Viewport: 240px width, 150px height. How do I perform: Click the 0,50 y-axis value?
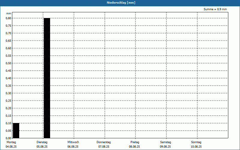(x=8, y=63)
